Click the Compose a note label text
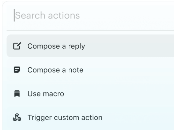This screenshot has width=176, height=130. (x=55, y=70)
